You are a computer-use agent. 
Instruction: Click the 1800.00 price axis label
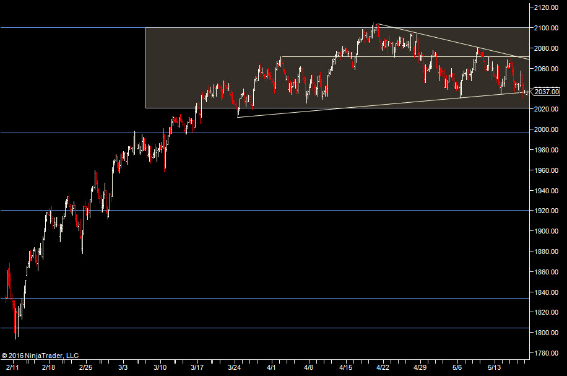(x=546, y=333)
